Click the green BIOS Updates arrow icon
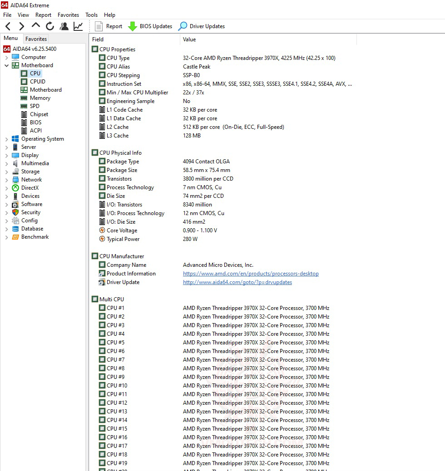Screen dimensions: 445x471 [x=132, y=26]
